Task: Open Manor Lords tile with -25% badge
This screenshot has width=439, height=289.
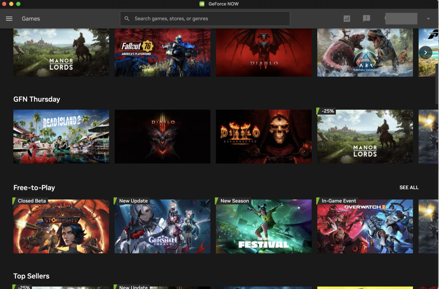Action: [x=365, y=136]
